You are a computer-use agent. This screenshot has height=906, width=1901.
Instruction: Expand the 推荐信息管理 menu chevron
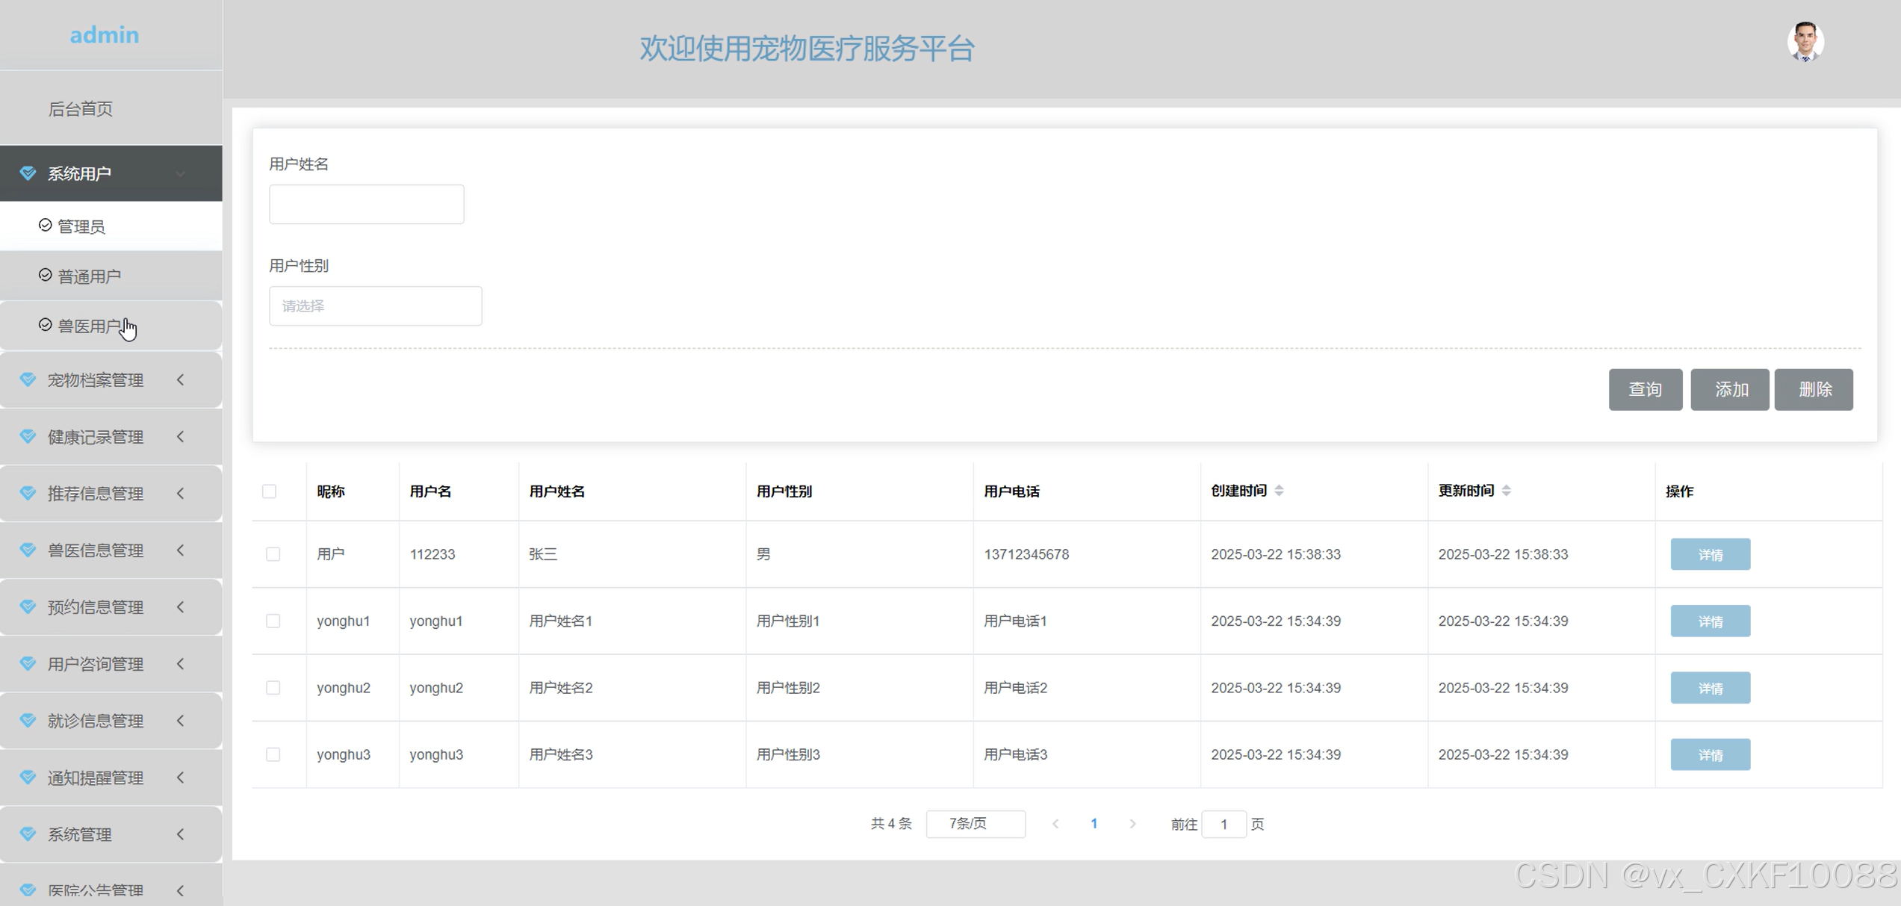point(181,493)
